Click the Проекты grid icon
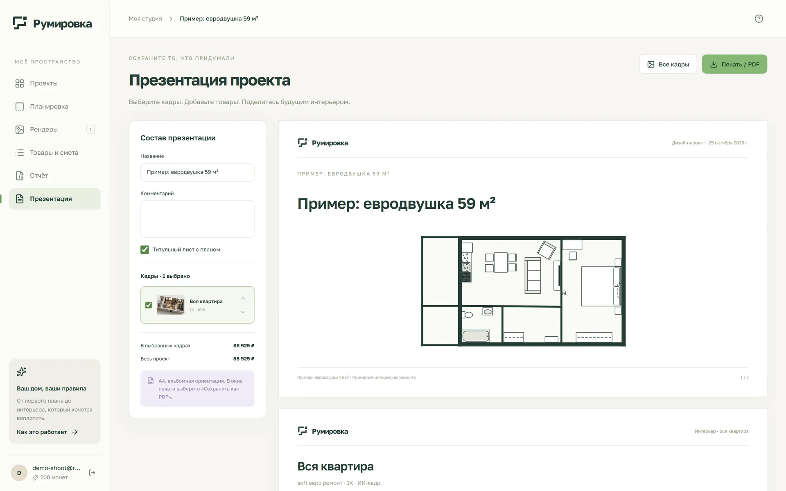 pos(20,83)
